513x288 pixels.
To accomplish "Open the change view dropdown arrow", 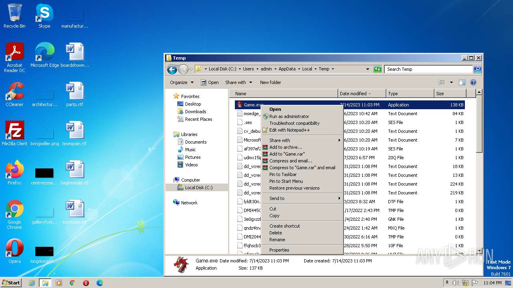I will click(x=451, y=82).
